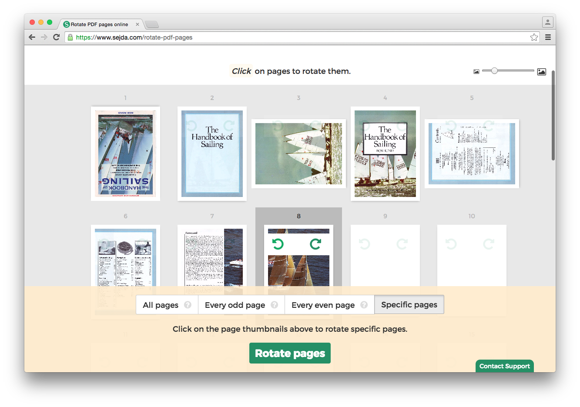Image resolution: width=580 pixels, height=407 pixels.
Task: Open help icon beside Every even page
Action: pyautogui.click(x=364, y=305)
